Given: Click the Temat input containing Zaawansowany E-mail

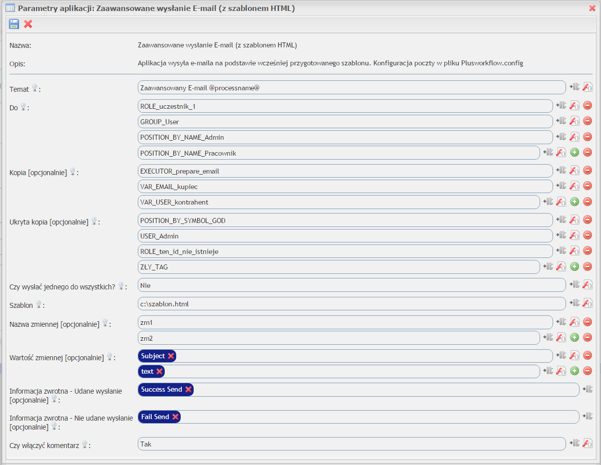Looking at the screenshot, I should pos(351,87).
